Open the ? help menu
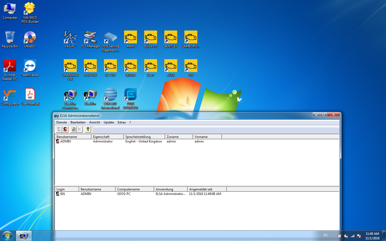The width and height of the screenshot is (386, 241). pos(130,122)
